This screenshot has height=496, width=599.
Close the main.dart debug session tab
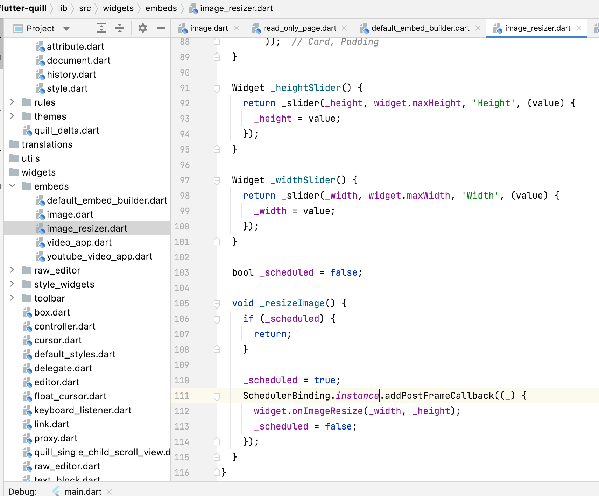pos(110,491)
